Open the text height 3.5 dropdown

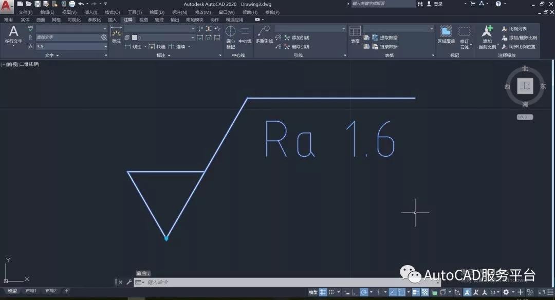click(105, 46)
